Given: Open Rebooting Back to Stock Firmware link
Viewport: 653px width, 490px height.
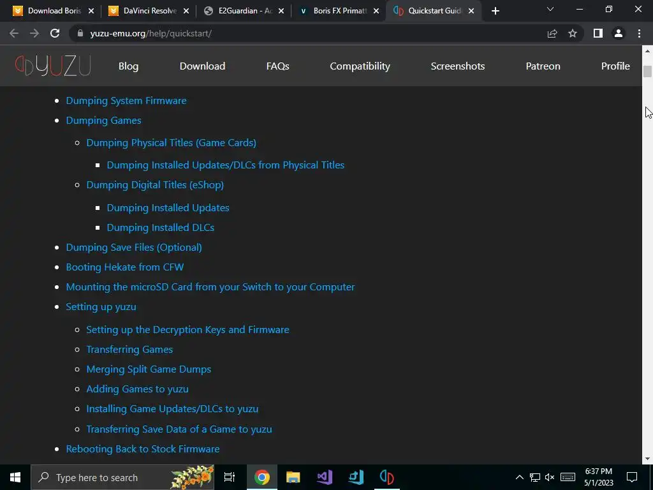Looking at the screenshot, I should pos(142,449).
